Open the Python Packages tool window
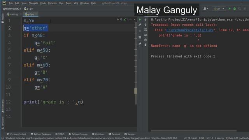249x140 pixels. pyautogui.click(x=40, y=134)
